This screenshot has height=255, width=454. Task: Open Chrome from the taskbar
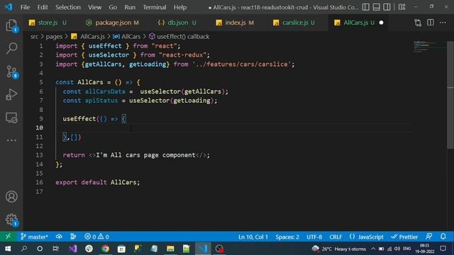(x=106, y=249)
